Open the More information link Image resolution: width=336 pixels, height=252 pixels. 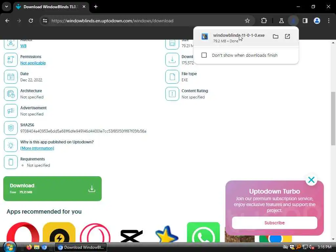click(37, 148)
